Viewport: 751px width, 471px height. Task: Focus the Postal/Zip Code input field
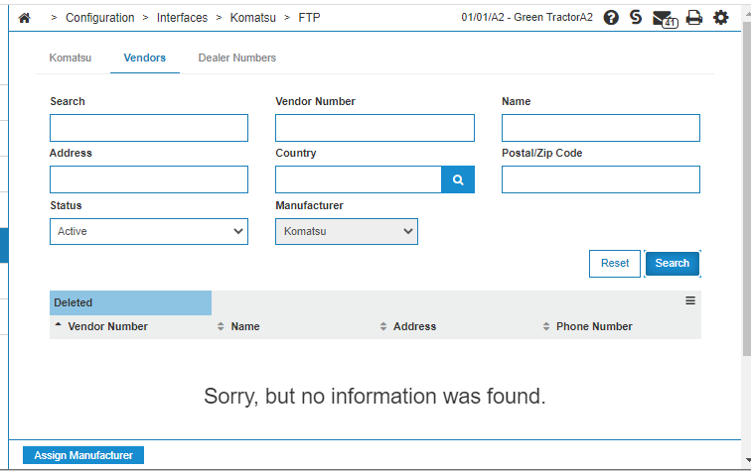coord(601,179)
